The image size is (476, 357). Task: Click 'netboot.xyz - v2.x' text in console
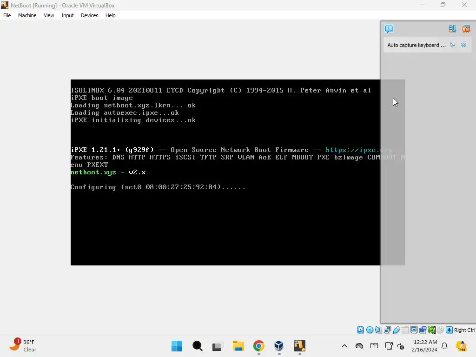[x=108, y=172]
